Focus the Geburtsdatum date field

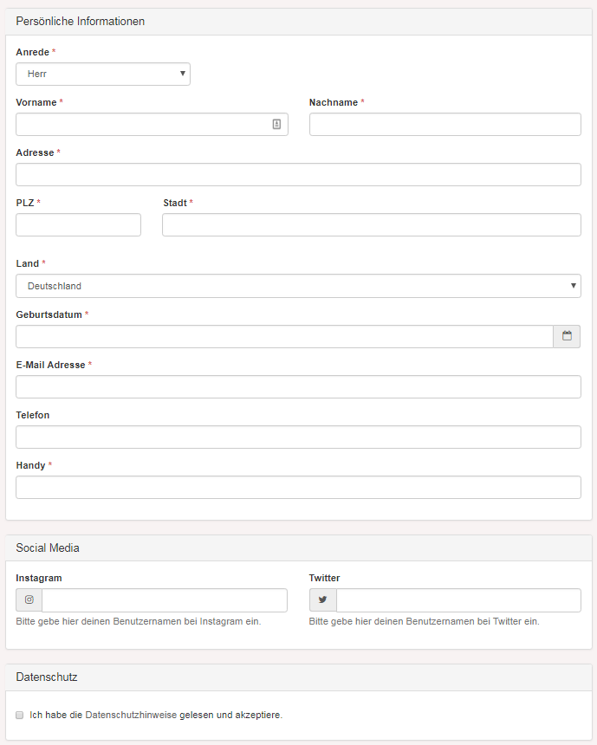[x=285, y=336]
